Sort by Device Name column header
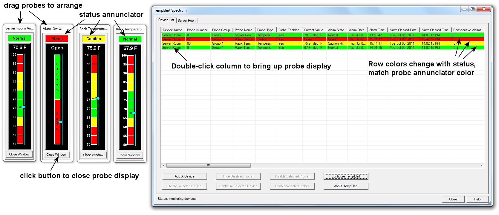This screenshot has height=215, width=499. coord(173,30)
